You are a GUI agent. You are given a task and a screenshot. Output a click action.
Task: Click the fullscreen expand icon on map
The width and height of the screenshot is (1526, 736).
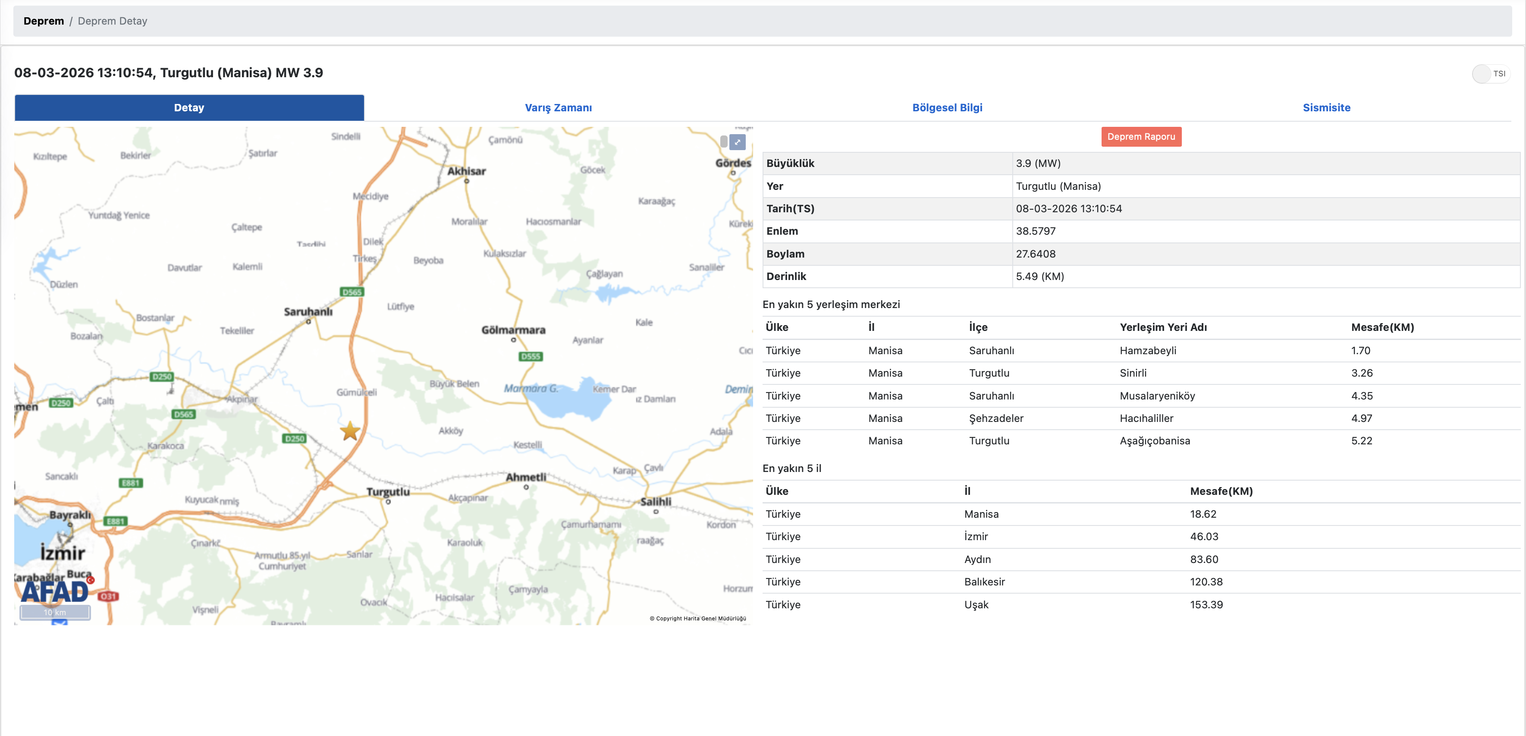pos(737,142)
